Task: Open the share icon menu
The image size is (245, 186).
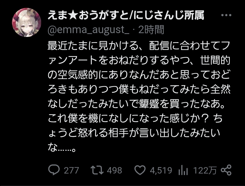Action: click(x=226, y=170)
